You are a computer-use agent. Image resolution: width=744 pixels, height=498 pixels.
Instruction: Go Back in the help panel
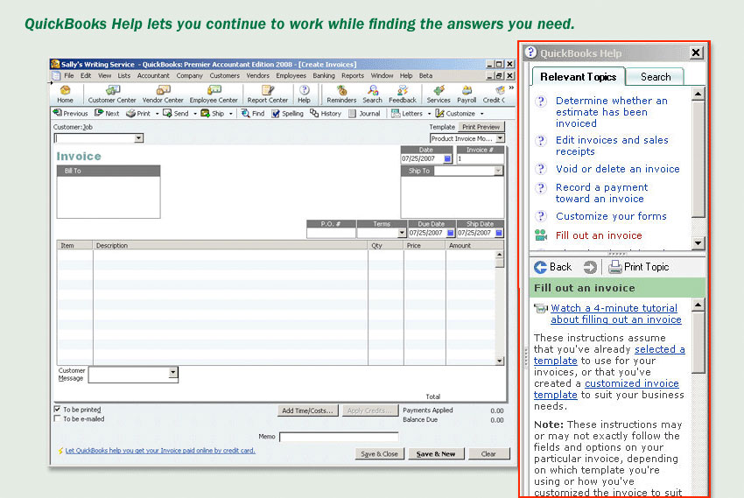click(552, 267)
